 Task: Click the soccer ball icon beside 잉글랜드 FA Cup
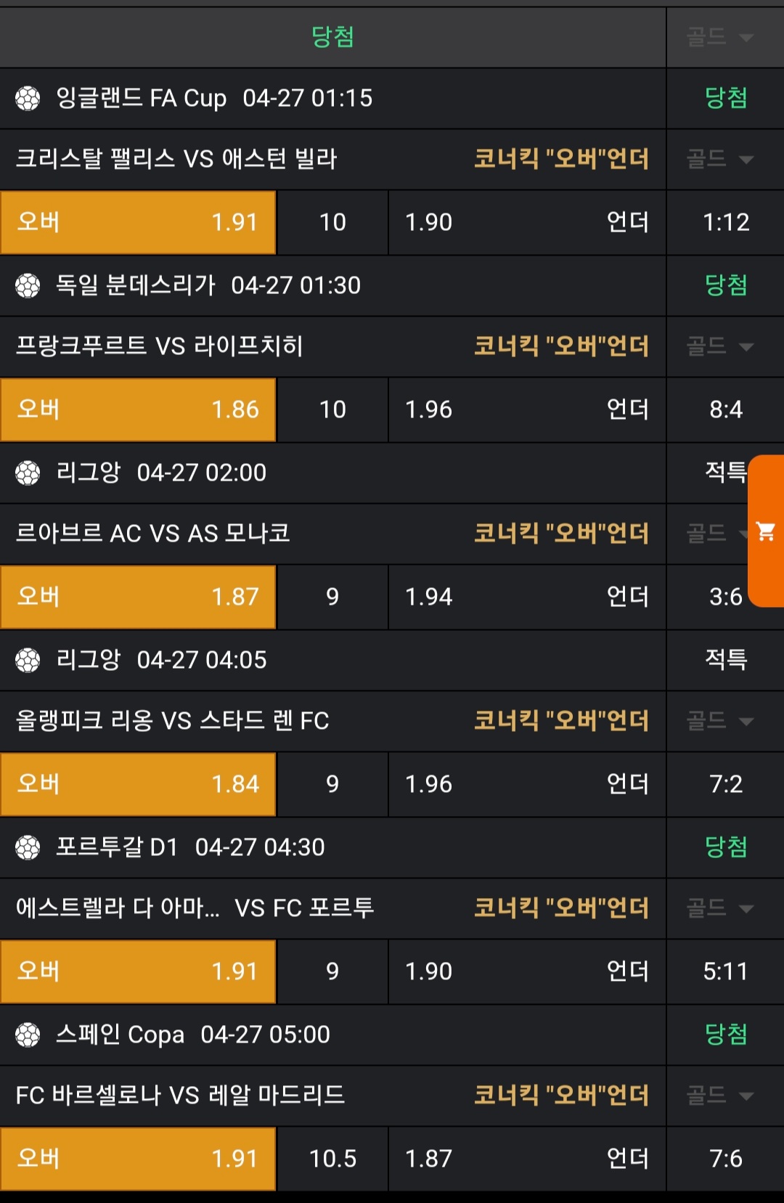coord(28,98)
